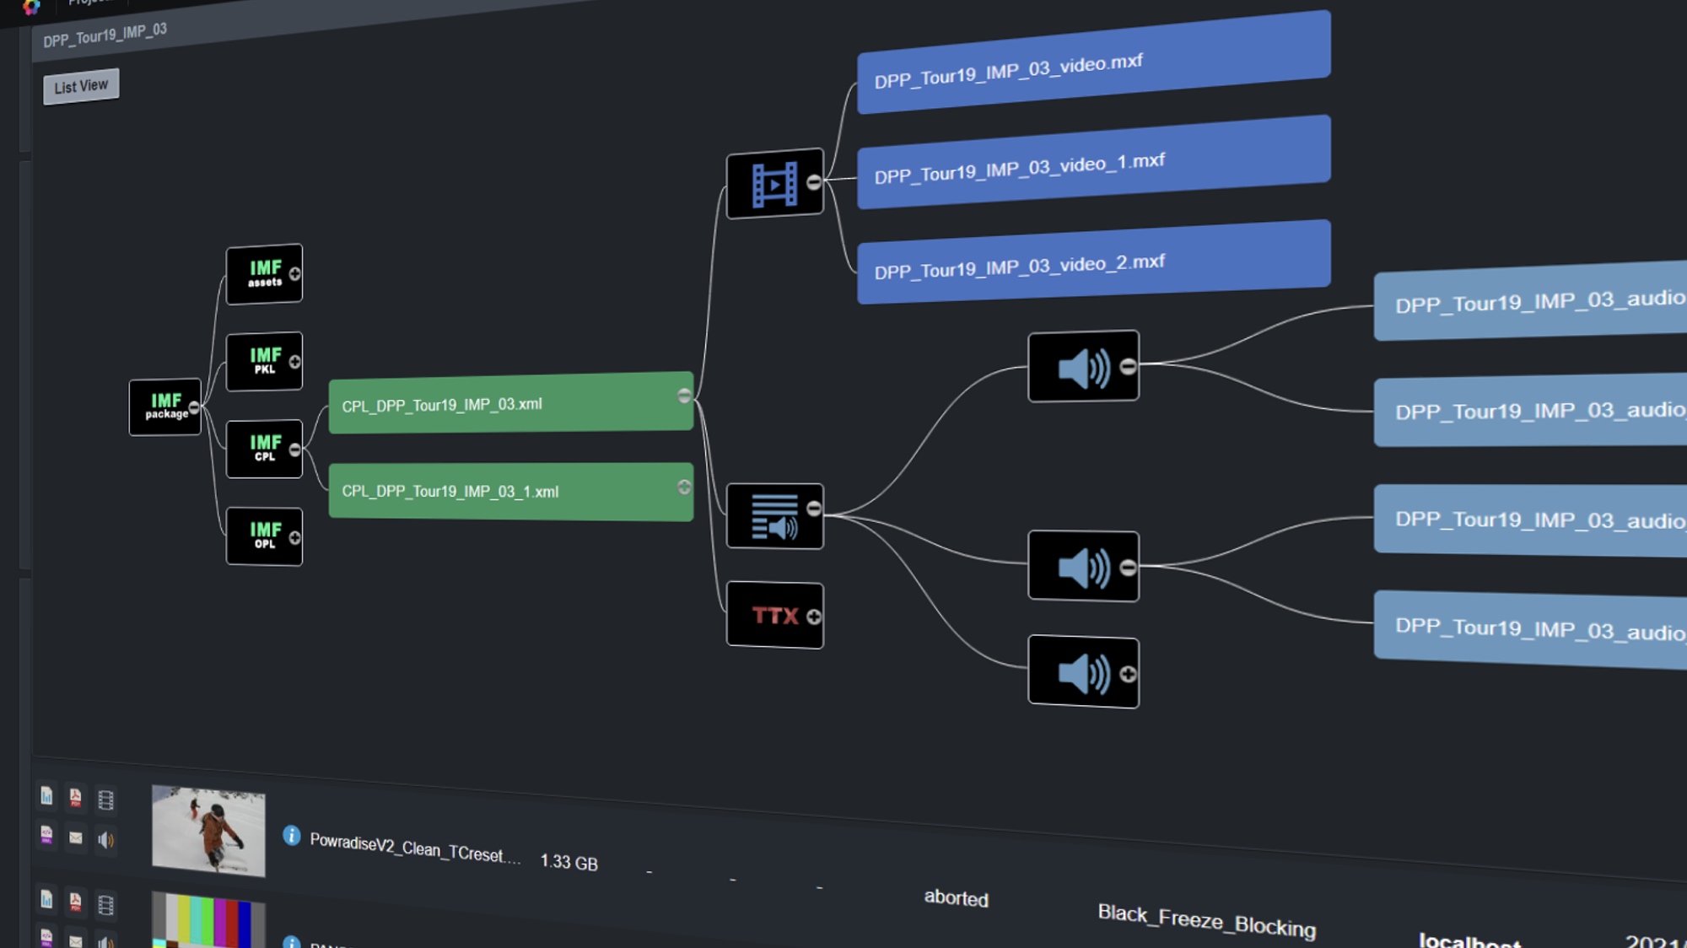
Task: Switch to List View
Action: (81, 86)
